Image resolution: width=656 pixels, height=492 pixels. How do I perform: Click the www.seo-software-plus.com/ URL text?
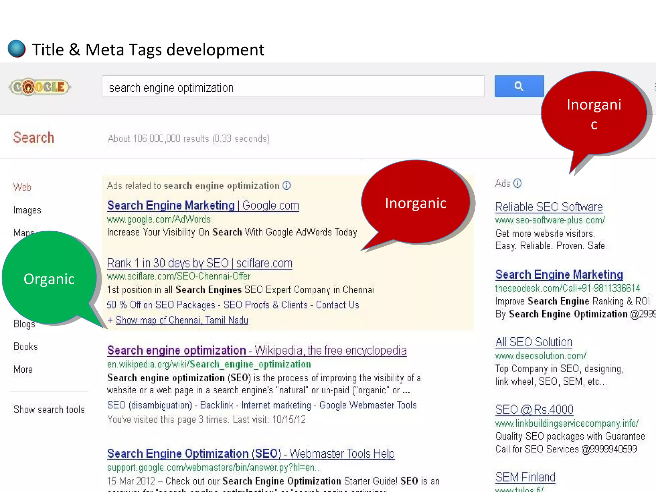pos(550,220)
